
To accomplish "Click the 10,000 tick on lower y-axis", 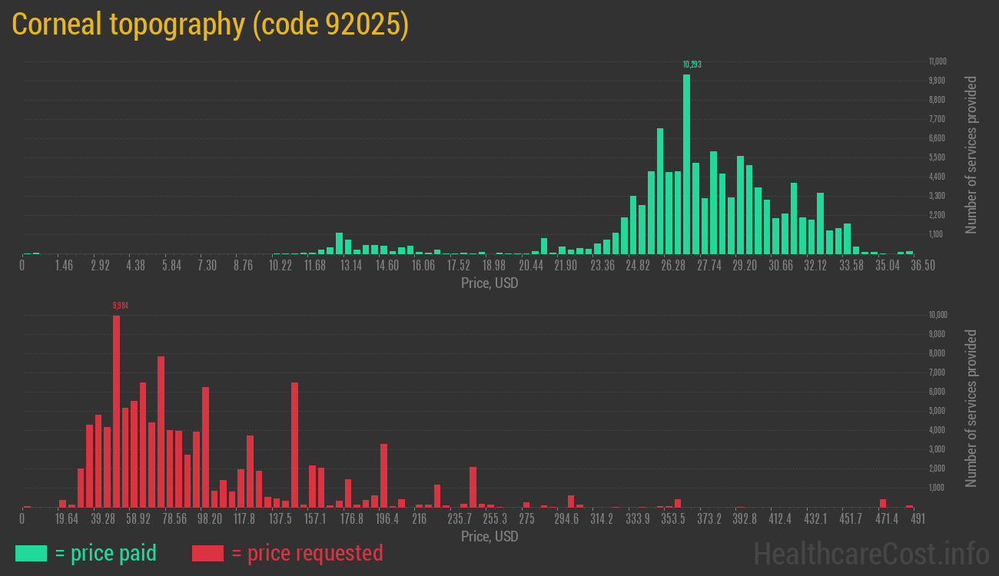I will (x=937, y=315).
